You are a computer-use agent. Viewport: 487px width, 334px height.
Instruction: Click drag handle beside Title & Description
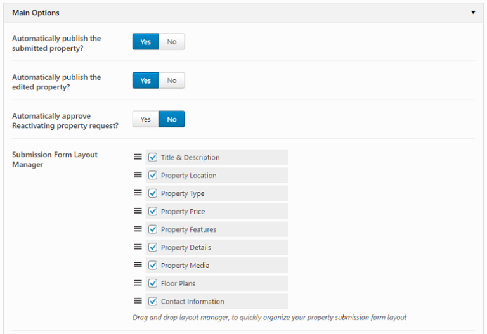[138, 157]
